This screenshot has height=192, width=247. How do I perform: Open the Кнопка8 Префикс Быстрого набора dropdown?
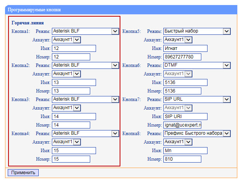click(197, 134)
